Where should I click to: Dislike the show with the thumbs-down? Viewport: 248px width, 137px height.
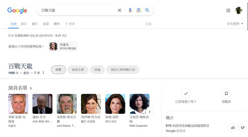(x=242, y=128)
